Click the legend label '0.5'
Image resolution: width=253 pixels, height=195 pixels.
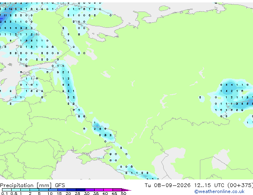(14, 193)
